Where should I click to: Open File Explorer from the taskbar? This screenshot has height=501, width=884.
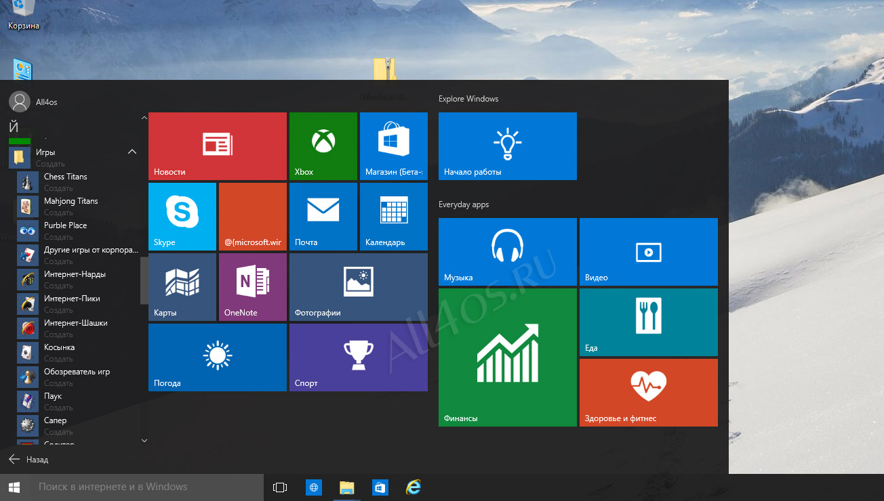(x=347, y=487)
